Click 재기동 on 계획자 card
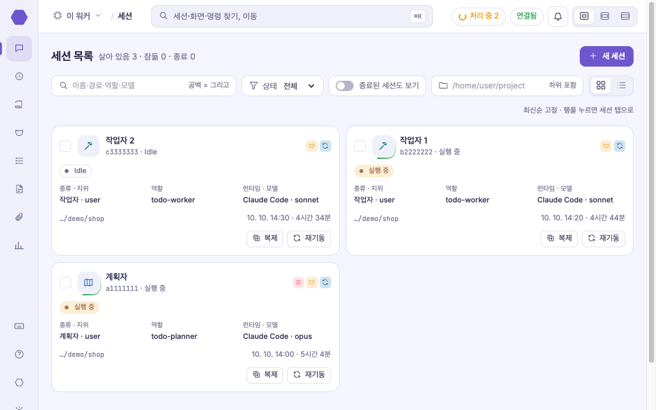 (x=309, y=375)
